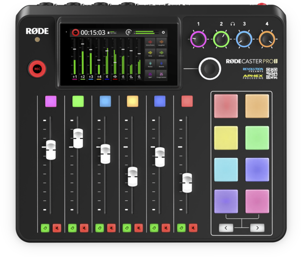The height and width of the screenshot is (257, 301).
Task: Go to next pad bank with right arrow
Action: (257, 228)
